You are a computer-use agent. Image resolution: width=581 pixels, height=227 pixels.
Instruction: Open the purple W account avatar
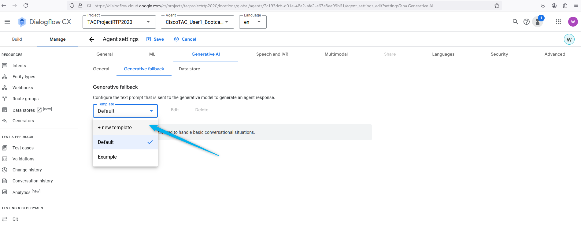click(573, 22)
